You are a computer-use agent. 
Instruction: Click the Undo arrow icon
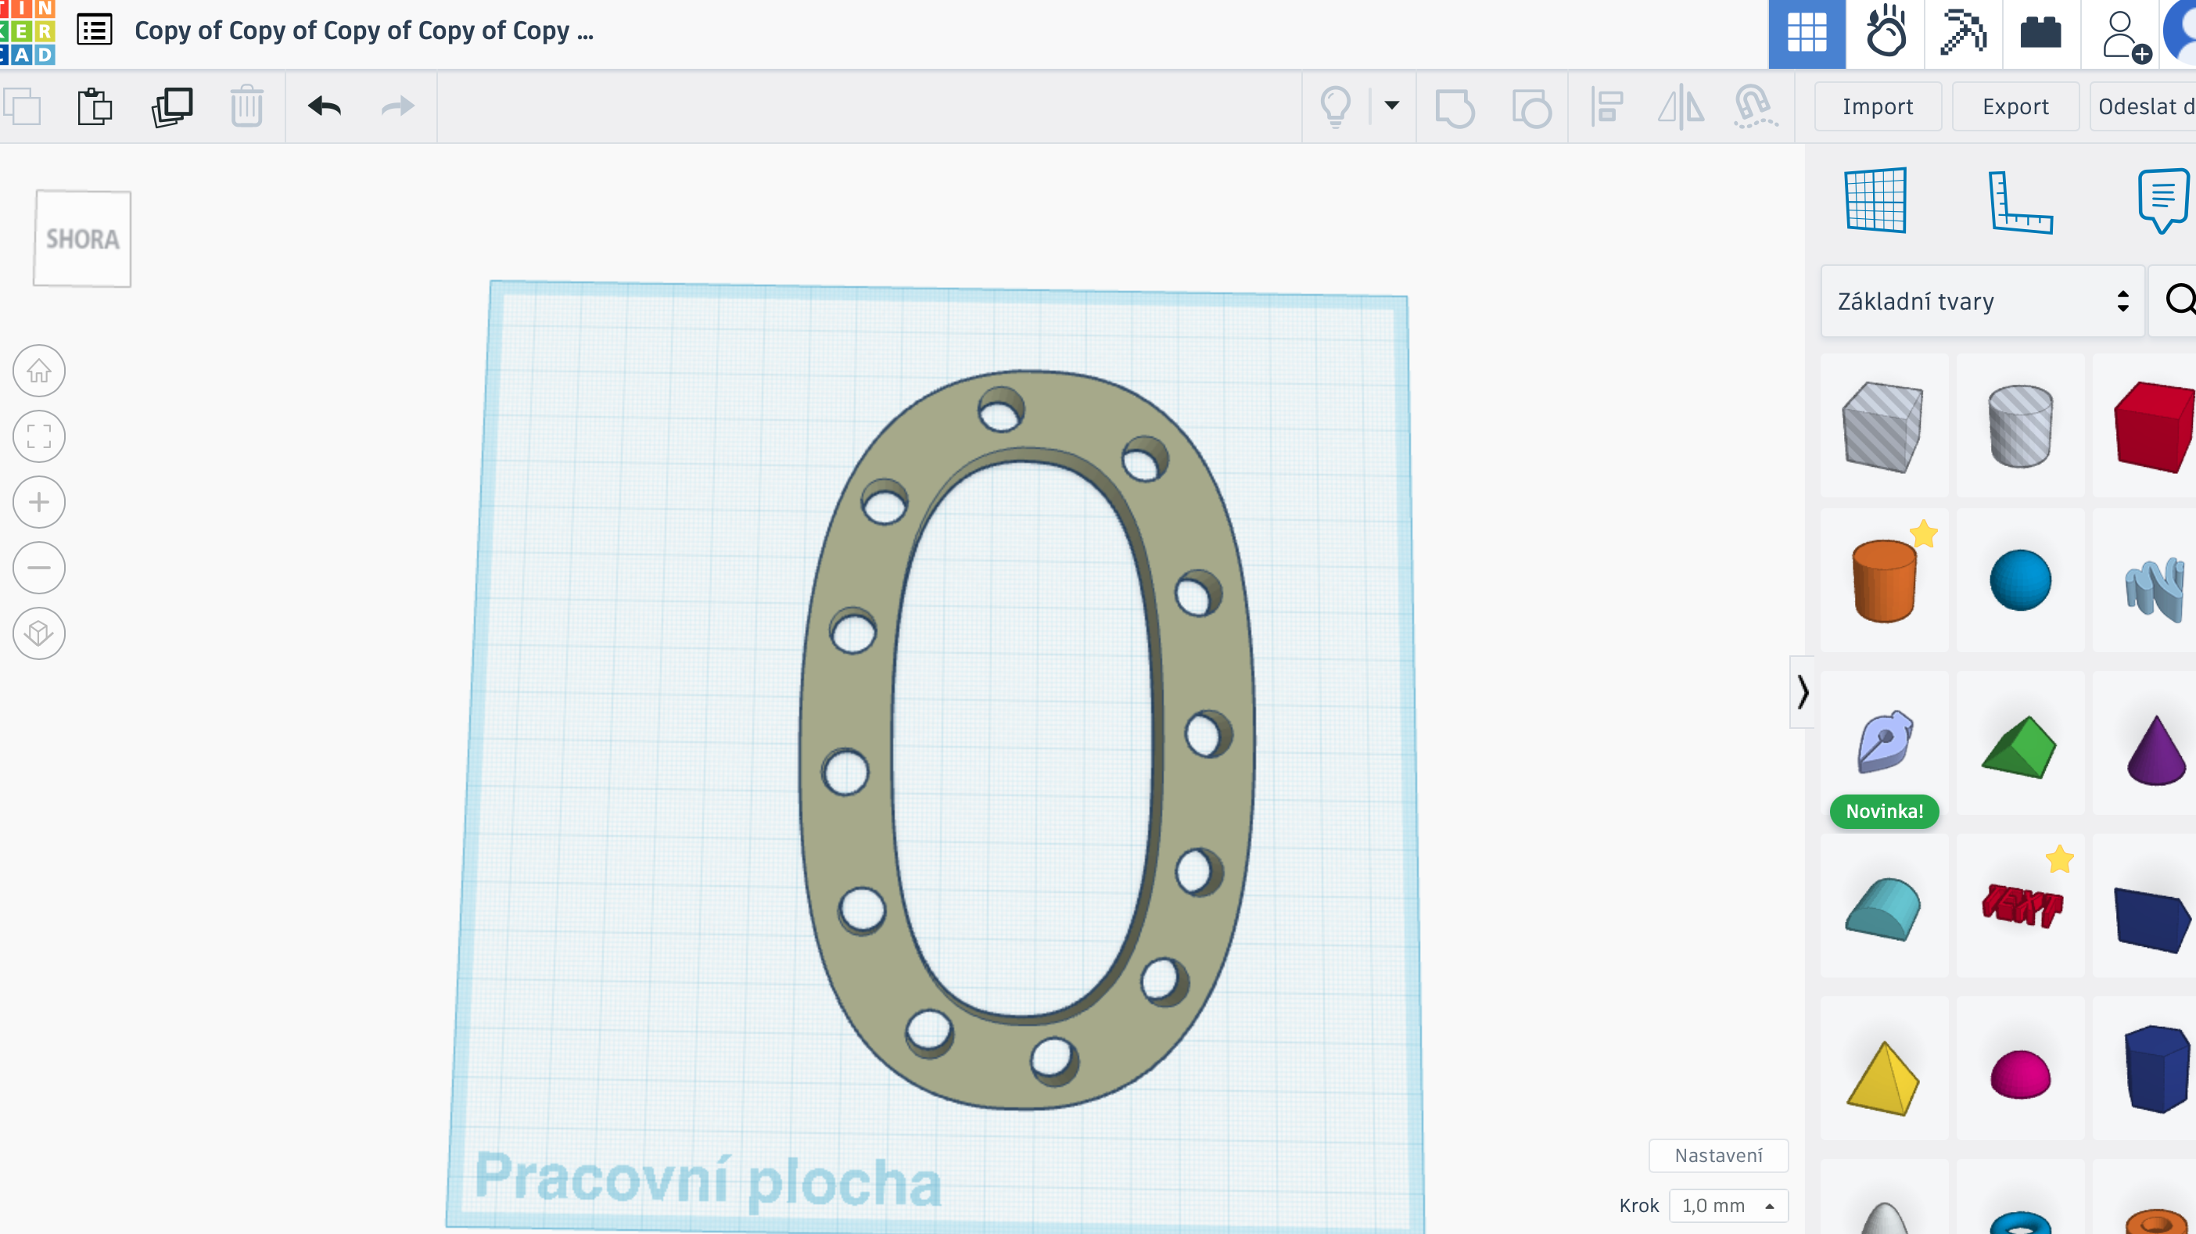(x=325, y=106)
